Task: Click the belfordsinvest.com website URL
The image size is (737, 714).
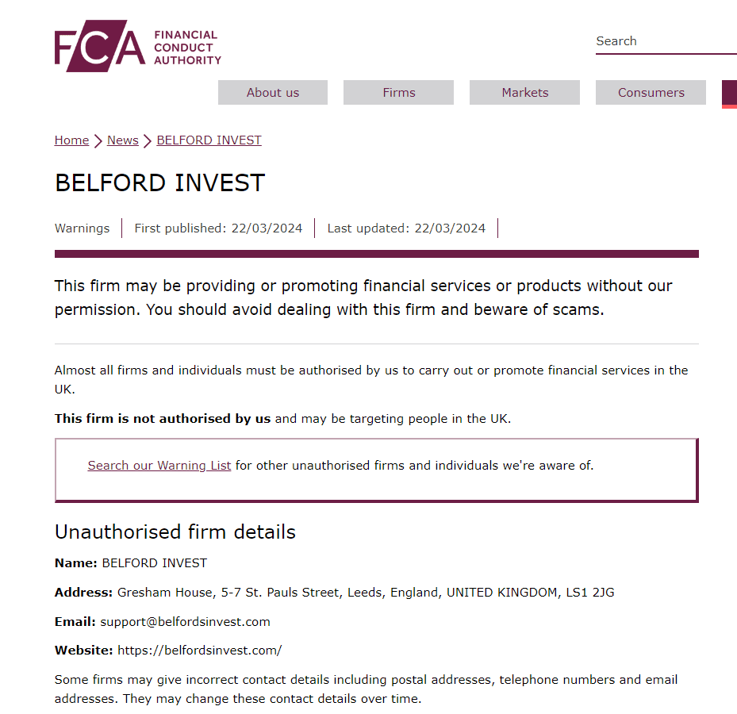Action: tap(200, 651)
